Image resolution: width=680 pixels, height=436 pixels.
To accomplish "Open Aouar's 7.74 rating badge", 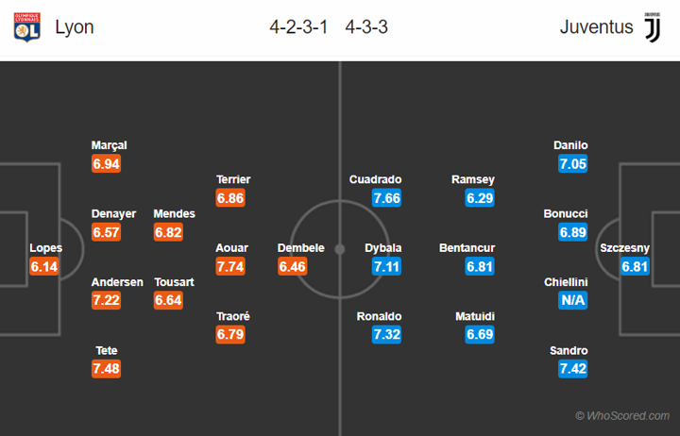I will tap(231, 267).
